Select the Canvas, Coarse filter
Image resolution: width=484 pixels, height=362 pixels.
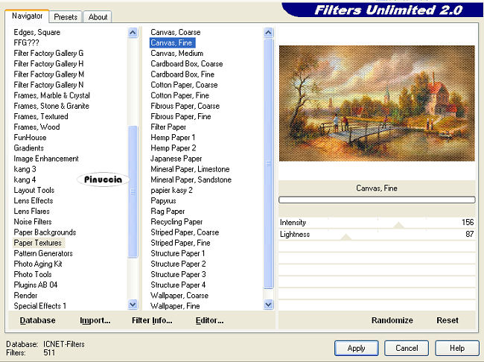point(175,32)
